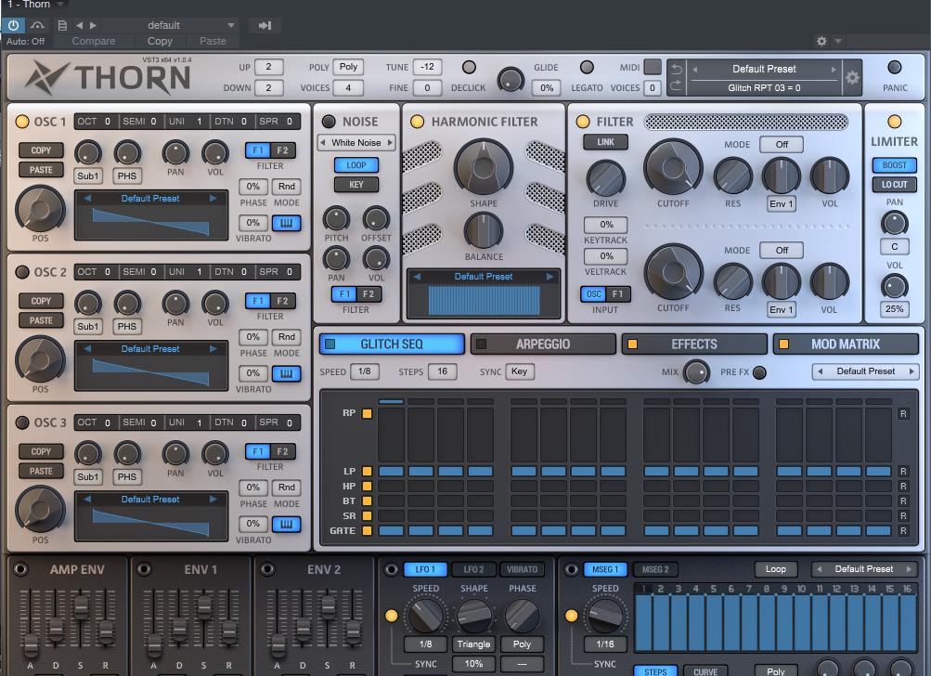
Task: Open Thorn preset settings gear
Action: click(852, 78)
